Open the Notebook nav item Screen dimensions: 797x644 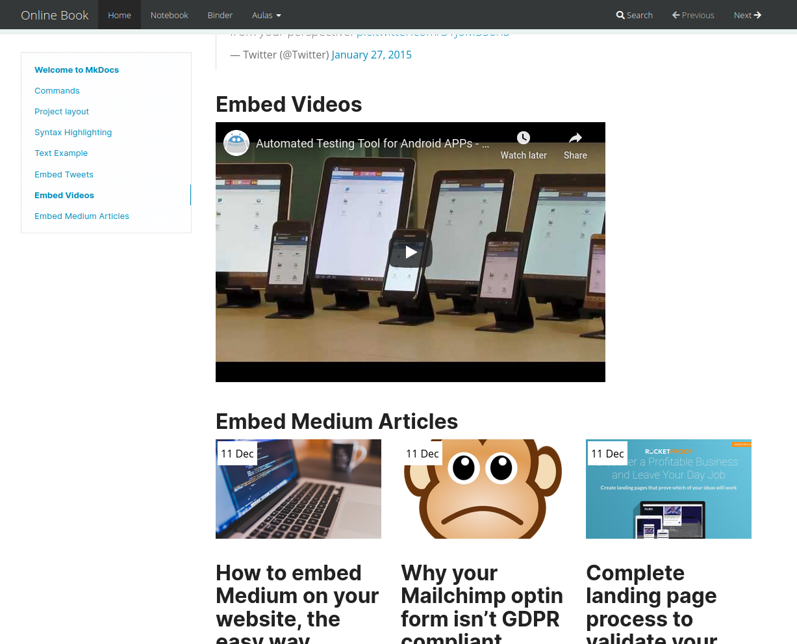(x=170, y=15)
